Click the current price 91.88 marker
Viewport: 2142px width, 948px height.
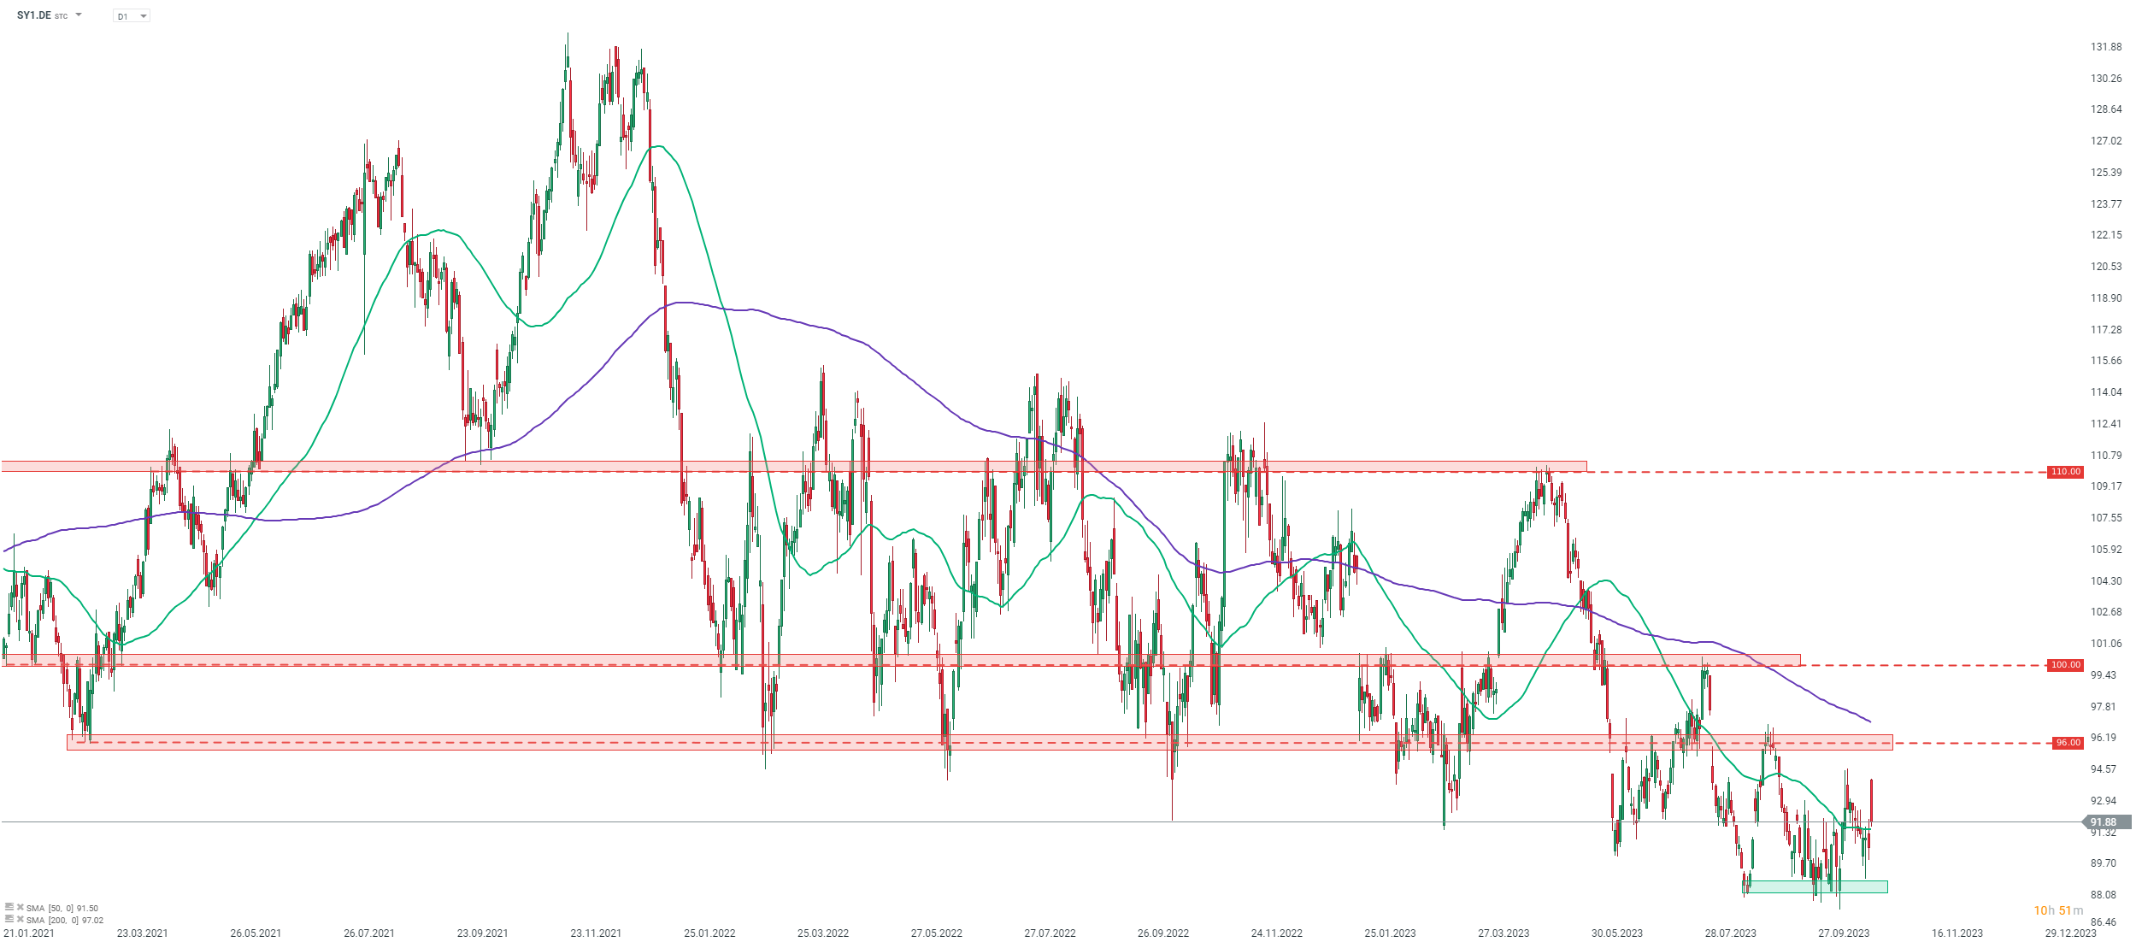pos(2104,822)
